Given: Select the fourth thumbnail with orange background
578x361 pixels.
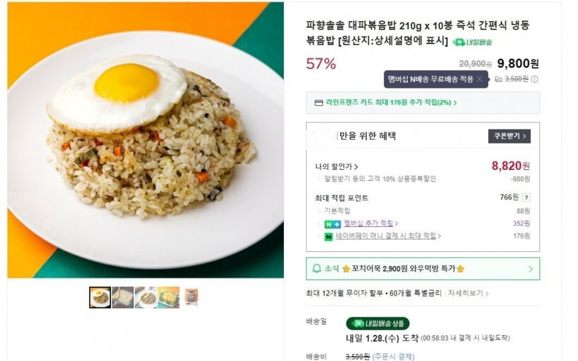Looking at the screenshot, I should point(168,298).
